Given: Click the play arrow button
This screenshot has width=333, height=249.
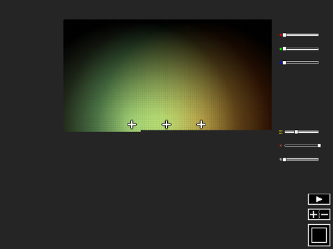Looking at the screenshot, I should (x=319, y=199).
